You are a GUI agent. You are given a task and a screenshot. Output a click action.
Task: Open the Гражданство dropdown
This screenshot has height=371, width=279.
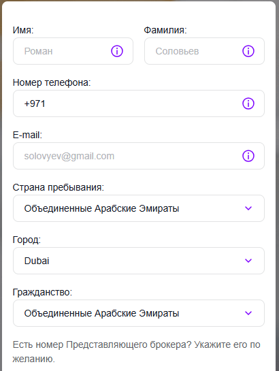pos(139,313)
